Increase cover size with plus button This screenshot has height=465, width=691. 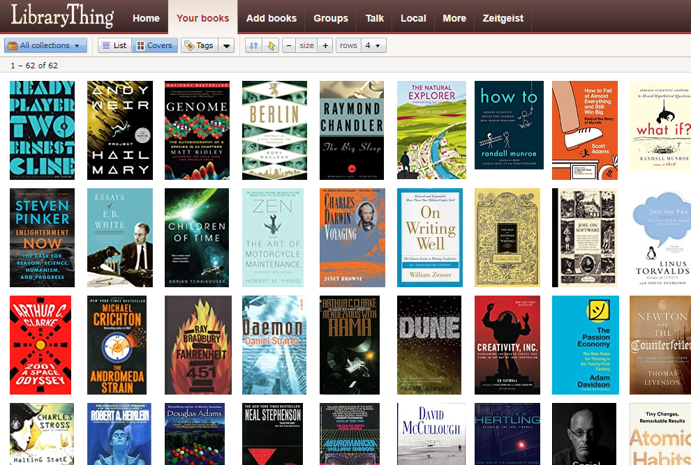tap(325, 45)
